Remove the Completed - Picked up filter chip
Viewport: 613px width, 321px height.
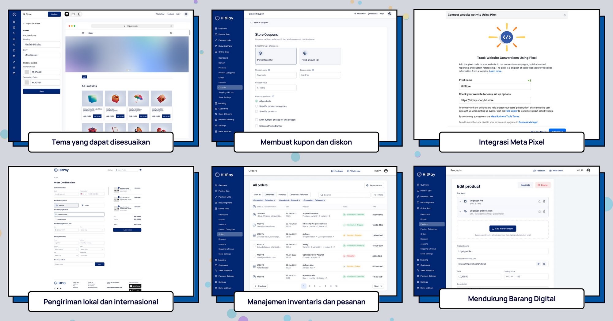click(275, 200)
